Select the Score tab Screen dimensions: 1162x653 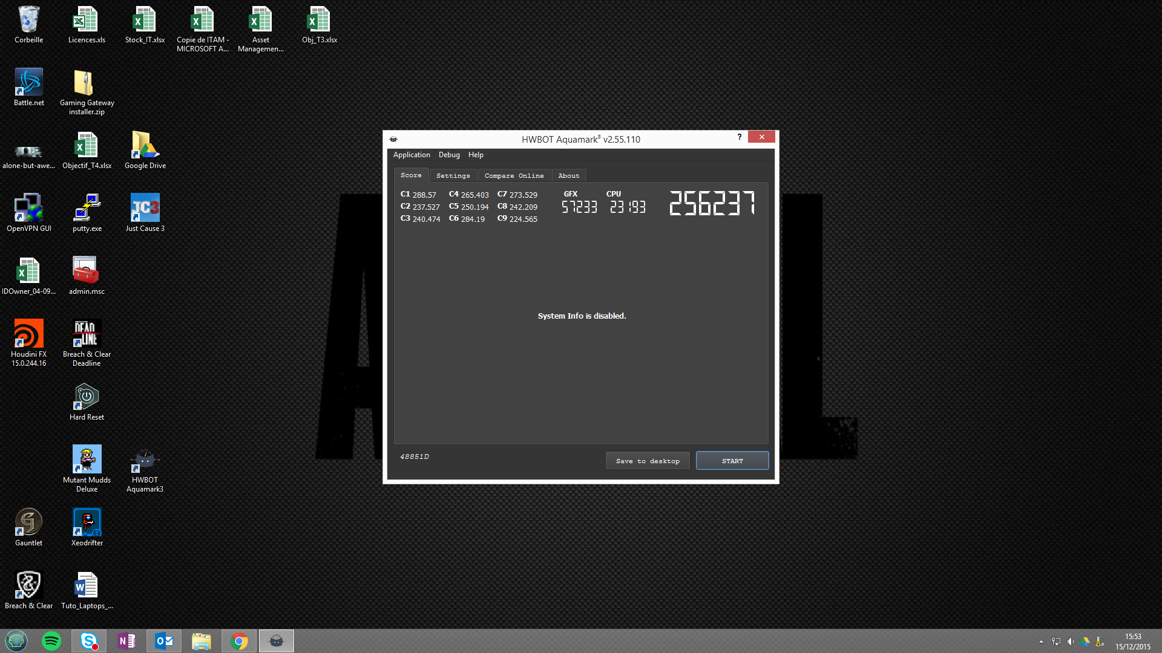point(411,175)
